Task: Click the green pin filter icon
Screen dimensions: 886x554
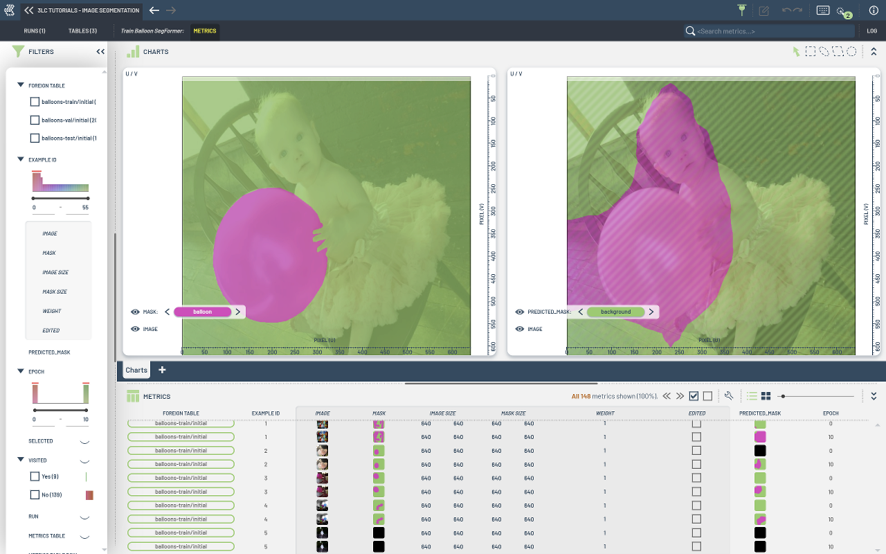Action: (x=741, y=10)
